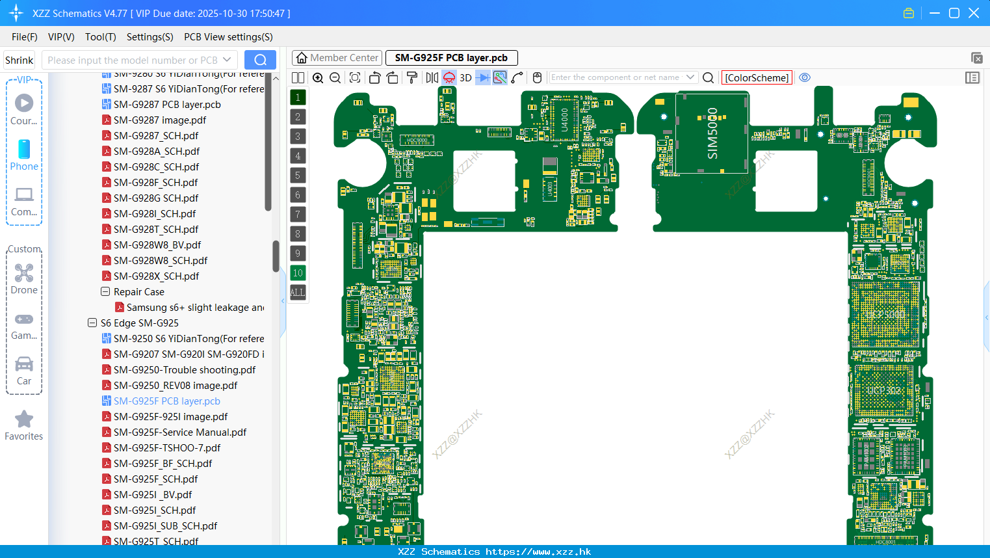
Task: Collapse the S6 Edge SM-G925 tree node
Action: coord(92,323)
